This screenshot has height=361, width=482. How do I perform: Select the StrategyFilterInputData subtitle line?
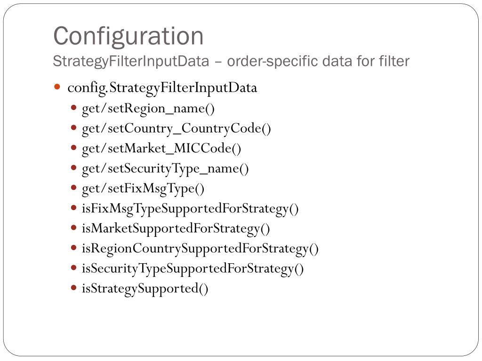pos(231,61)
